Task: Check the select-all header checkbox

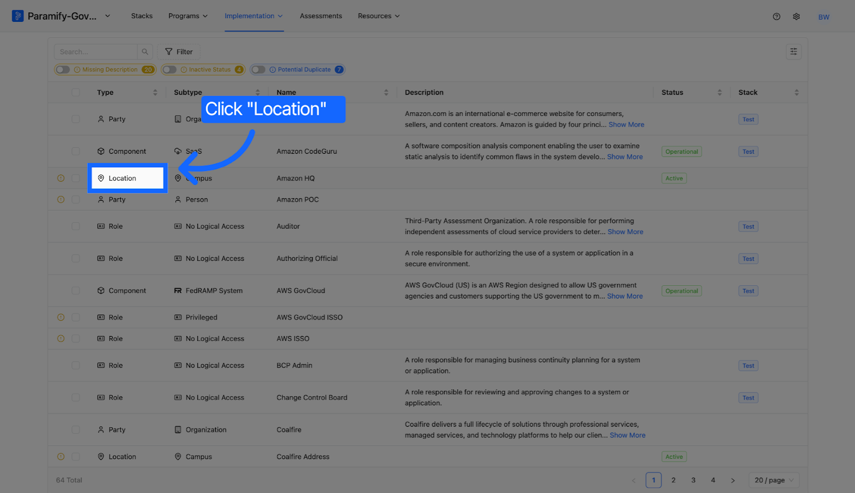Action: tap(76, 92)
